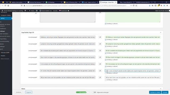Toggle 'Vertaling is voltooid' for the 'Een variabele' paragraph
170x95 pixels.
[106, 53]
